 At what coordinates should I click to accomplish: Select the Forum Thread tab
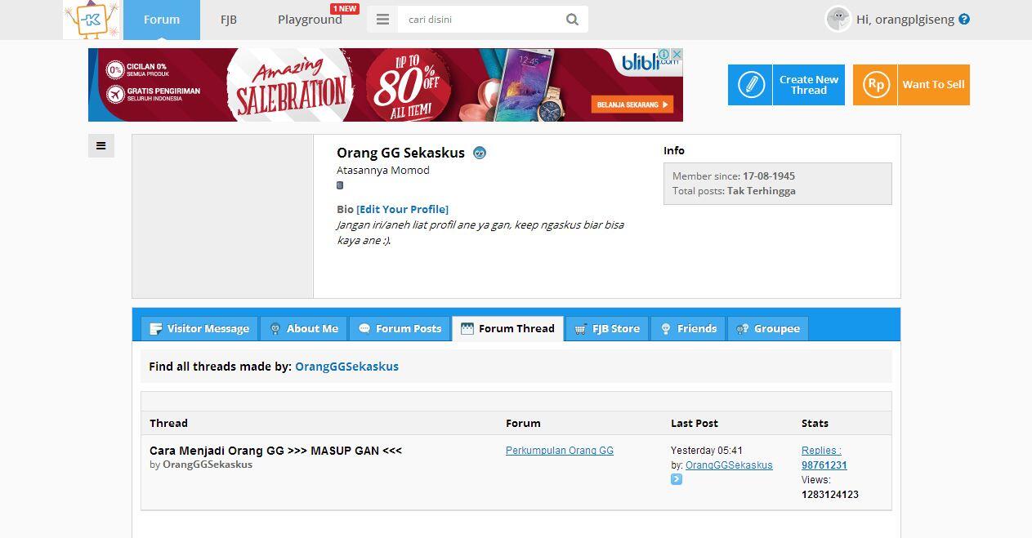coord(508,328)
